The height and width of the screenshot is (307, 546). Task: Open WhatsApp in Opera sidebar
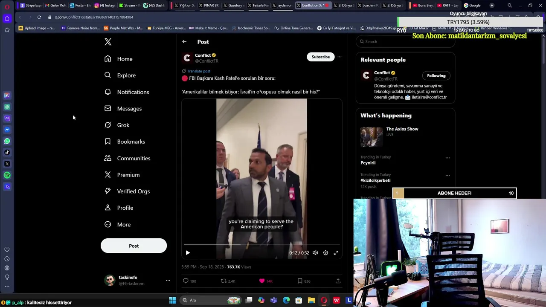[x=7, y=141]
